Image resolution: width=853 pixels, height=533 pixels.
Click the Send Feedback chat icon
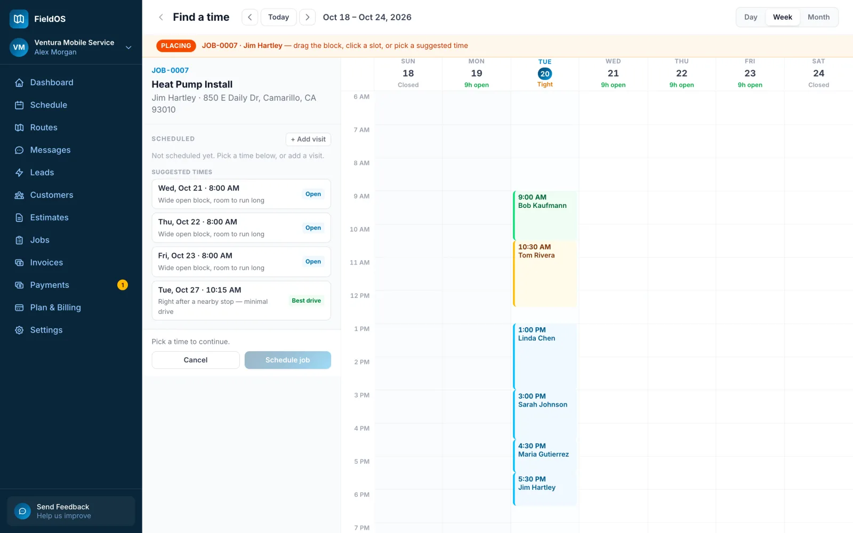click(x=22, y=511)
